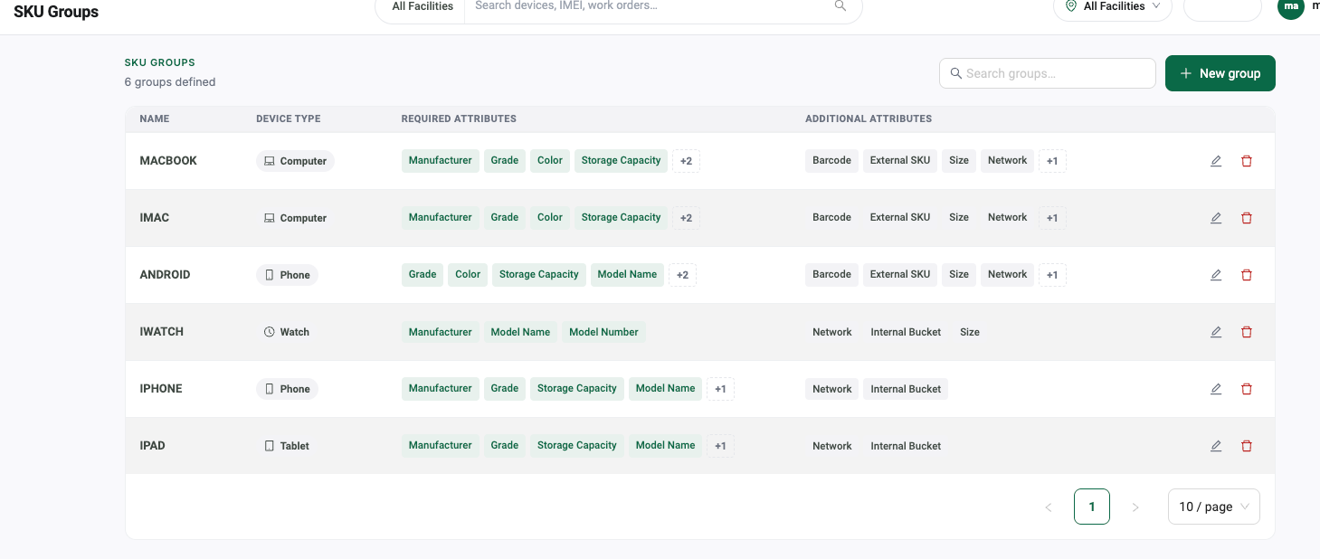Click the ANDROID group name

(x=165, y=274)
